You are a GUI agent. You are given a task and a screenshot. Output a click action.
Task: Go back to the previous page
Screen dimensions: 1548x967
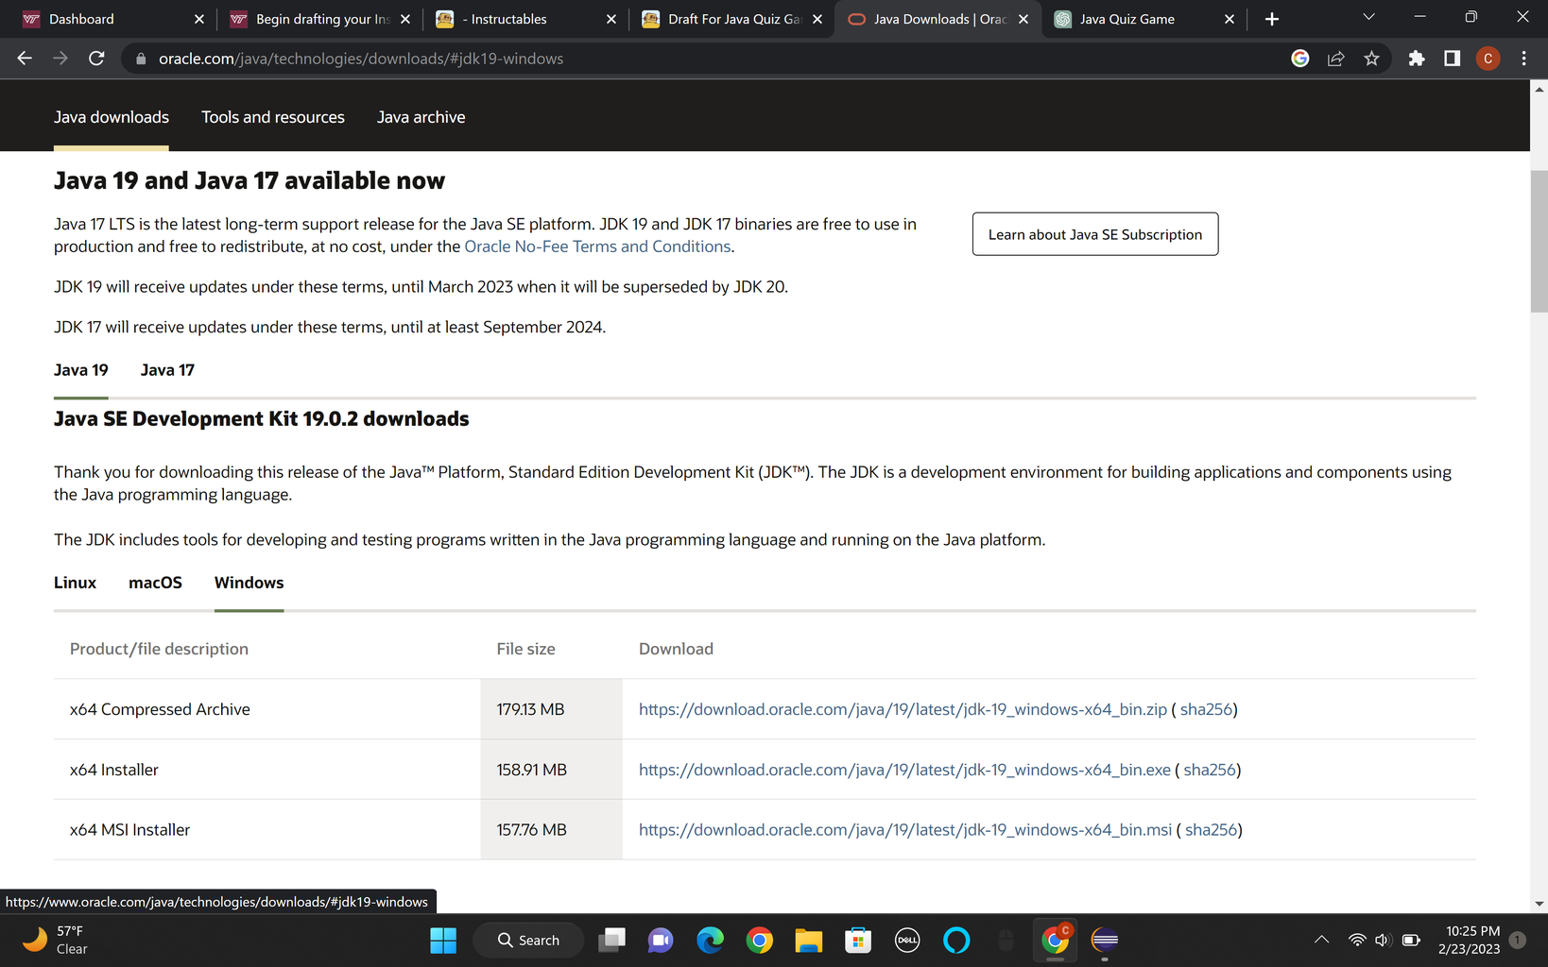[x=25, y=59]
